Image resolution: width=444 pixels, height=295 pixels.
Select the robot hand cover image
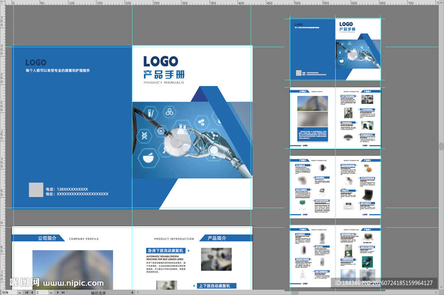(193, 140)
